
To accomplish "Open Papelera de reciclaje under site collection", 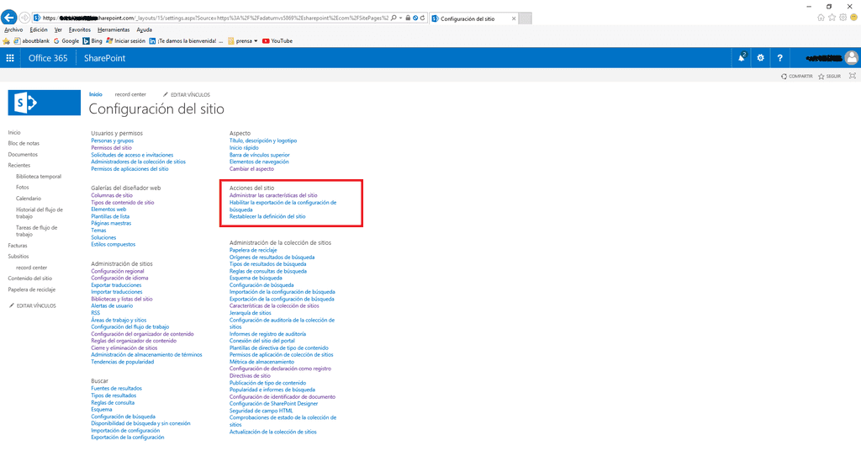I will 253,251.
